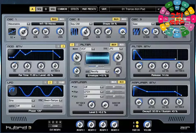This screenshot has width=196, height=133.
Task: Click the Filter Env knob
Action: click(x=118, y=71)
